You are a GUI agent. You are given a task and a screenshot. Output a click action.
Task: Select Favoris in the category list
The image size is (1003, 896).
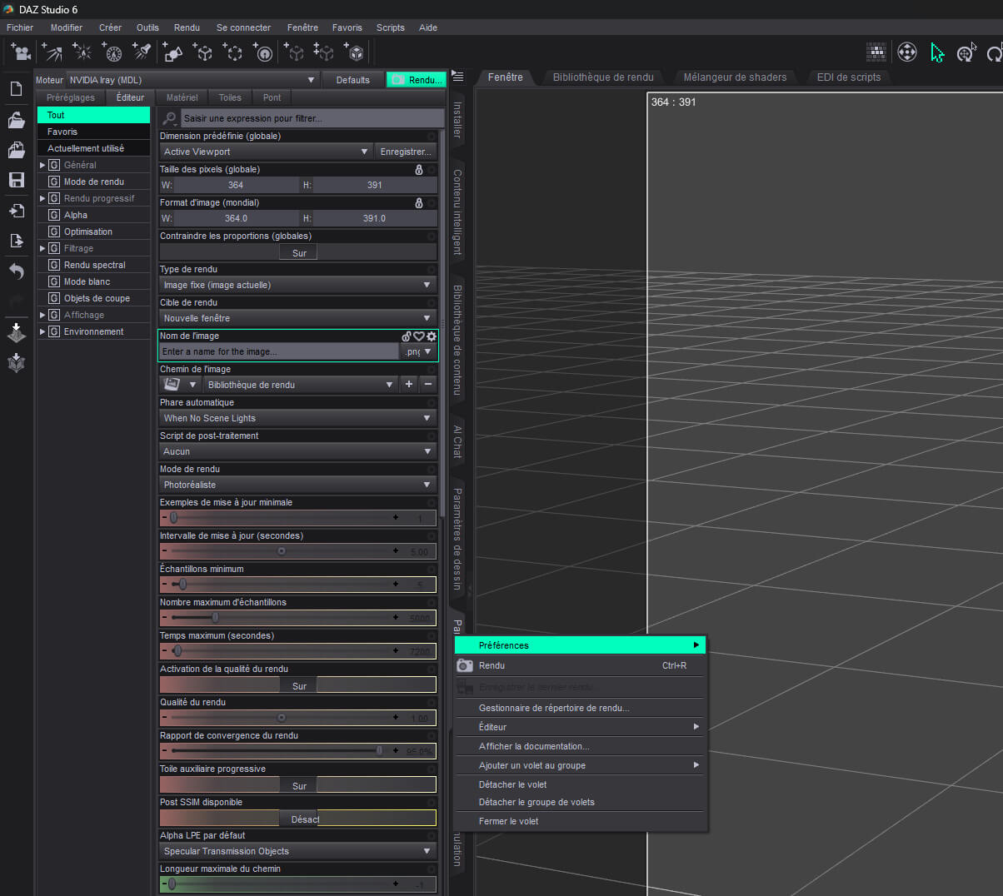pos(93,132)
